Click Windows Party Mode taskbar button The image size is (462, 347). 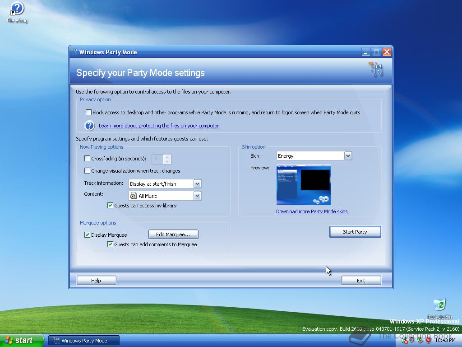pos(84,341)
